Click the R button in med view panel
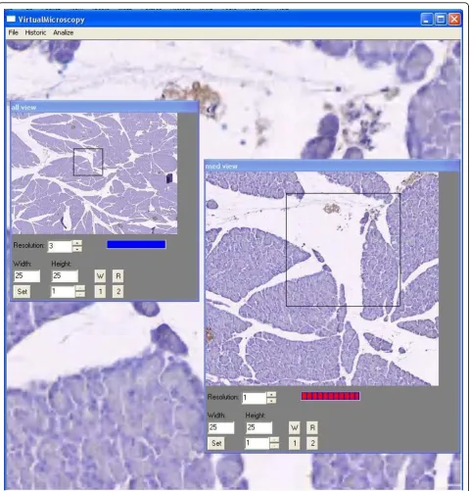 (x=312, y=427)
